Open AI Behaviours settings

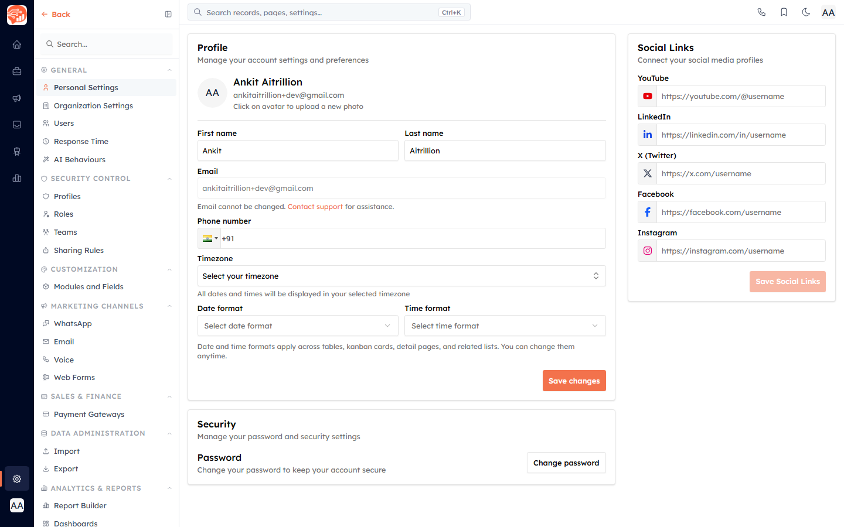[x=106, y=159]
